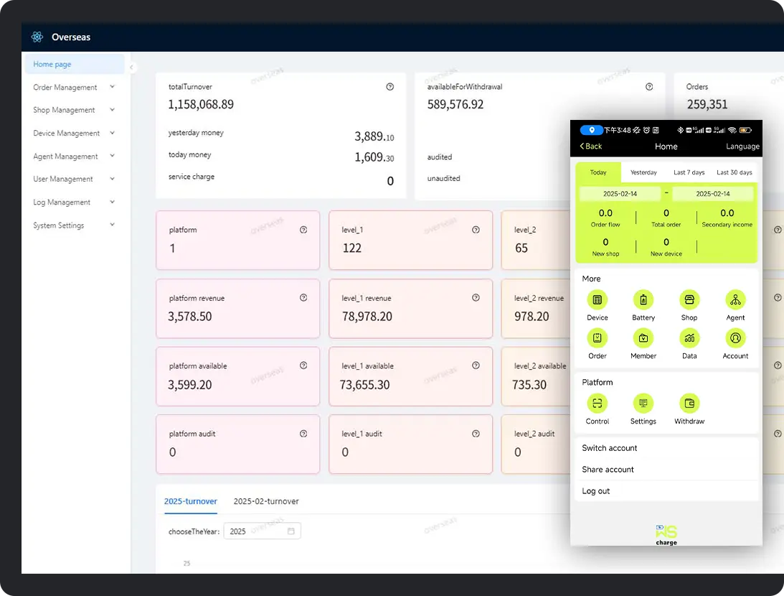The height and width of the screenshot is (596, 784).
Task: Open the Withdraw icon under Platform
Action: tap(689, 404)
